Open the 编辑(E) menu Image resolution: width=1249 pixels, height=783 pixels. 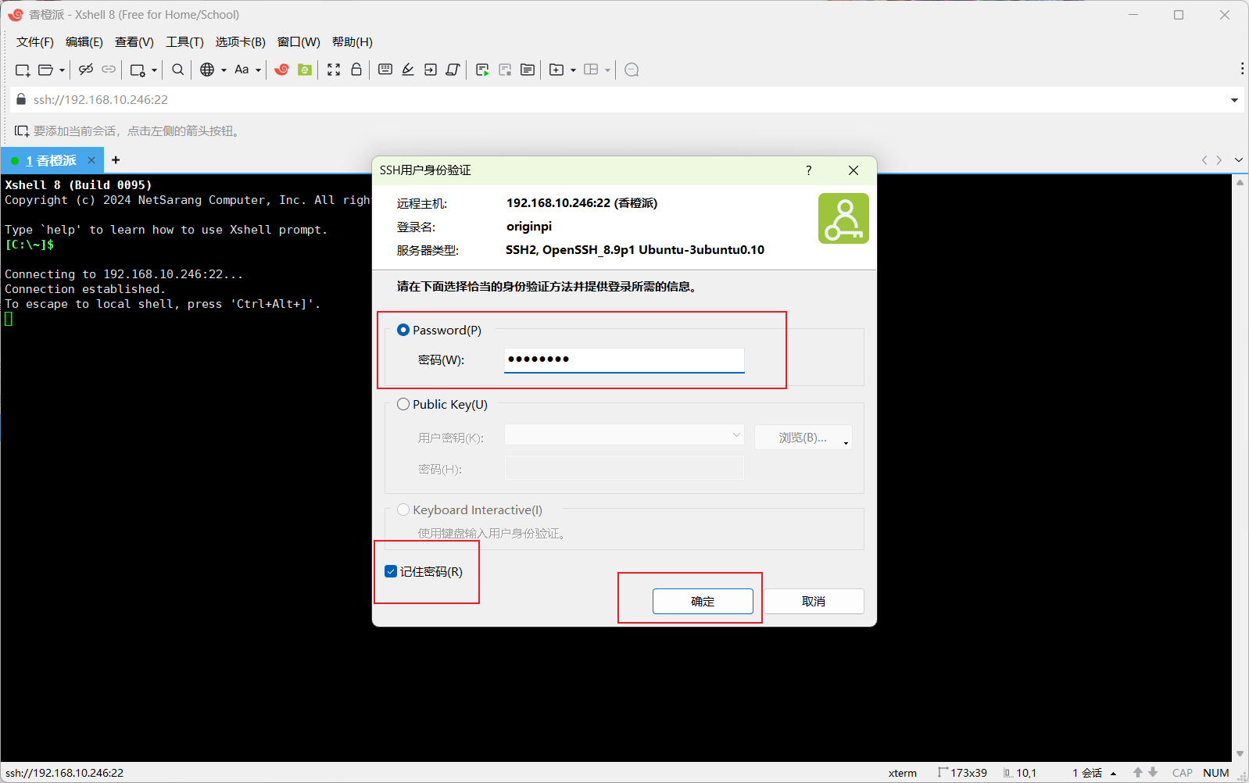click(x=84, y=42)
